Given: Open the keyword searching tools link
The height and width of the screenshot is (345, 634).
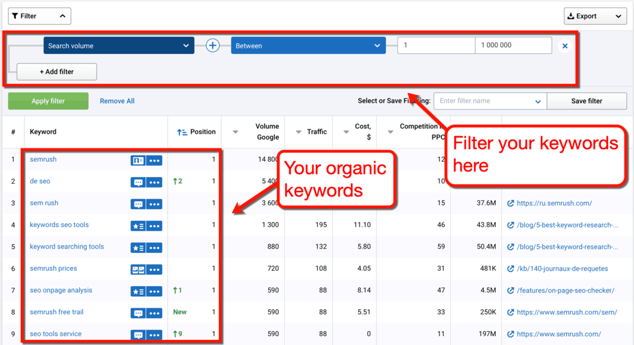Looking at the screenshot, I should pos(67,247).
